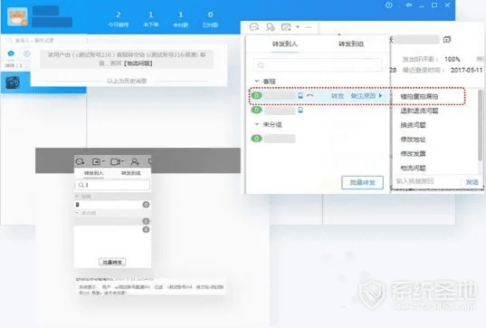Open the chat bubble tab in left sidebar
The width and height of the screenshot is (486, 328).
tap(11, 53)
